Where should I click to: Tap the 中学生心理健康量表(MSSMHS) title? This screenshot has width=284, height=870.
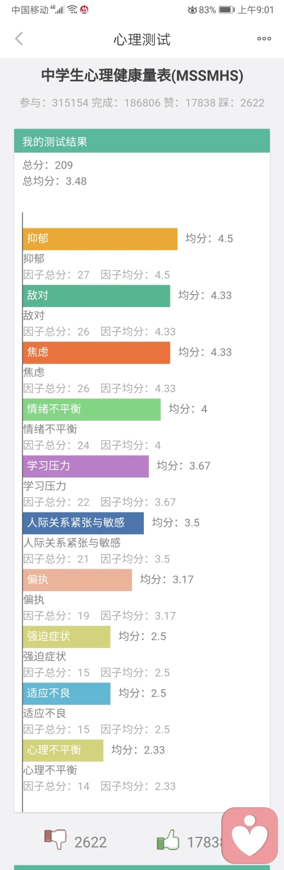(x=142, y=76)
